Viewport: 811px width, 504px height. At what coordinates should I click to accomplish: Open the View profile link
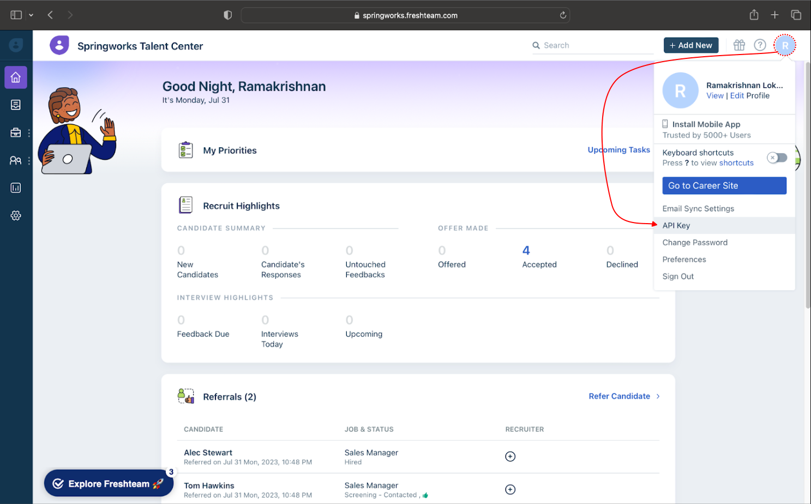click(x=714, y=95)
